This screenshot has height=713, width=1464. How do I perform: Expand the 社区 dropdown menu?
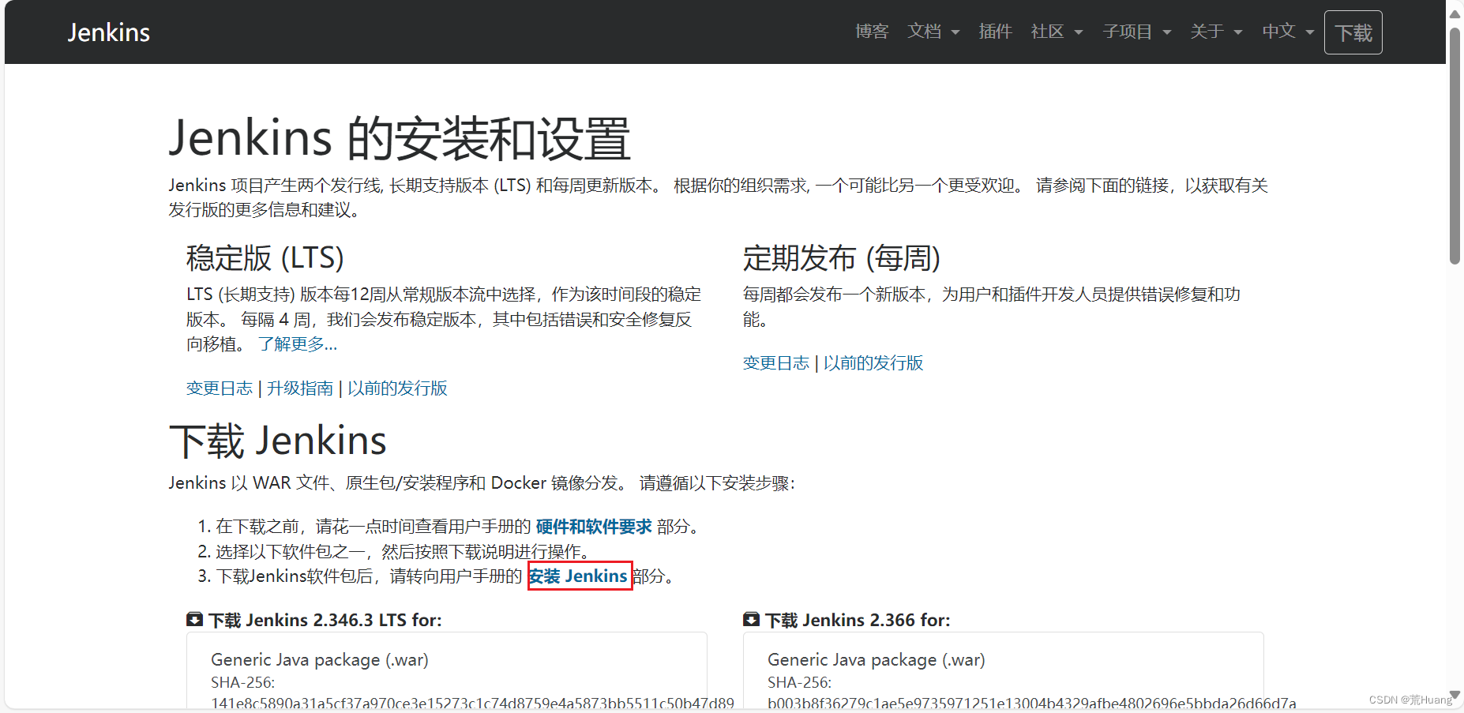point(1057,32)
